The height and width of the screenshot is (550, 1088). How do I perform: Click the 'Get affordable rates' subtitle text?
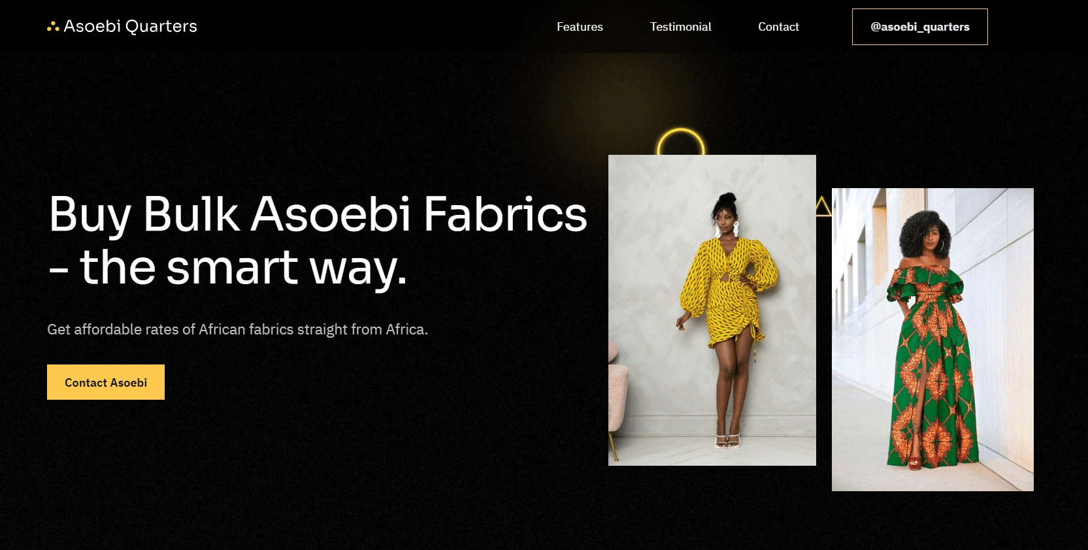[x=237, y=329]
